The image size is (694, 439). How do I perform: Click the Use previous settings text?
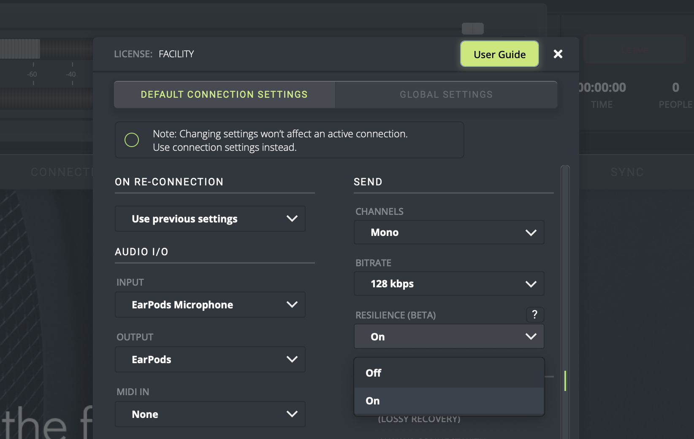[184, 219]
